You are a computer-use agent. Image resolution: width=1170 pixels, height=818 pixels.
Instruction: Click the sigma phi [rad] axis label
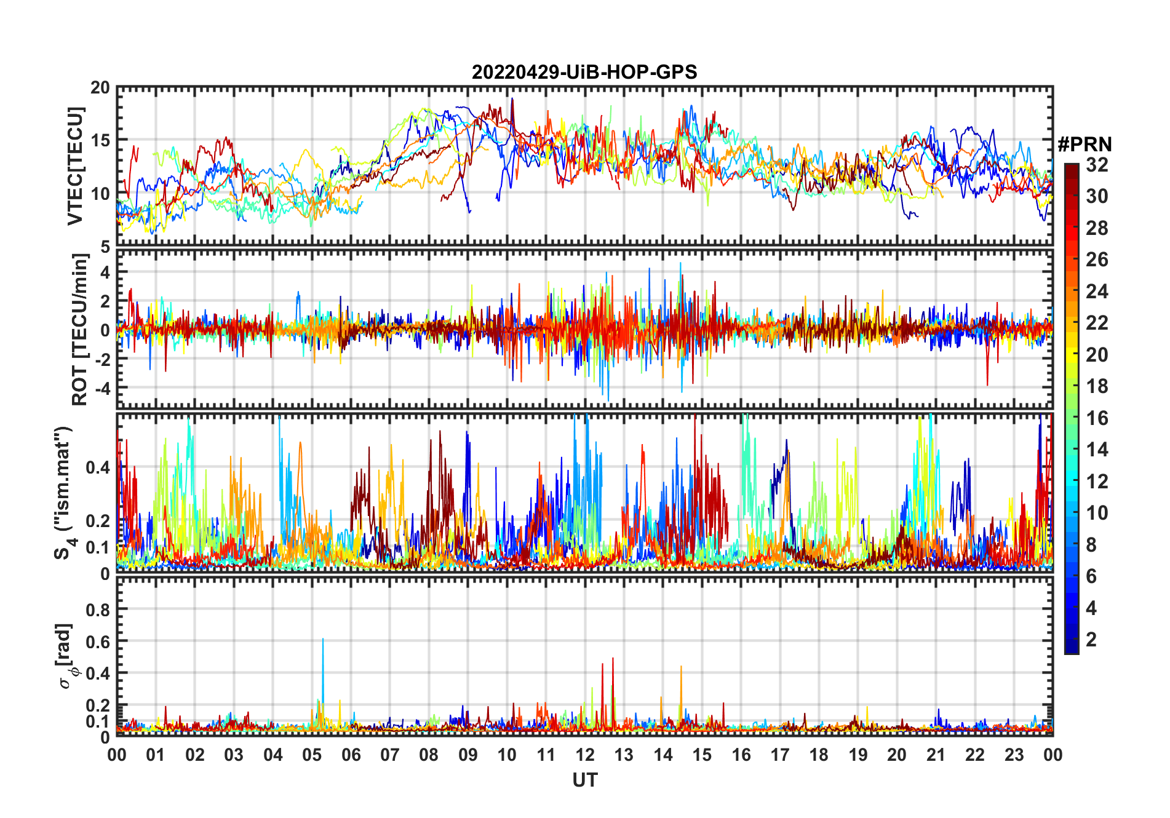66,656
